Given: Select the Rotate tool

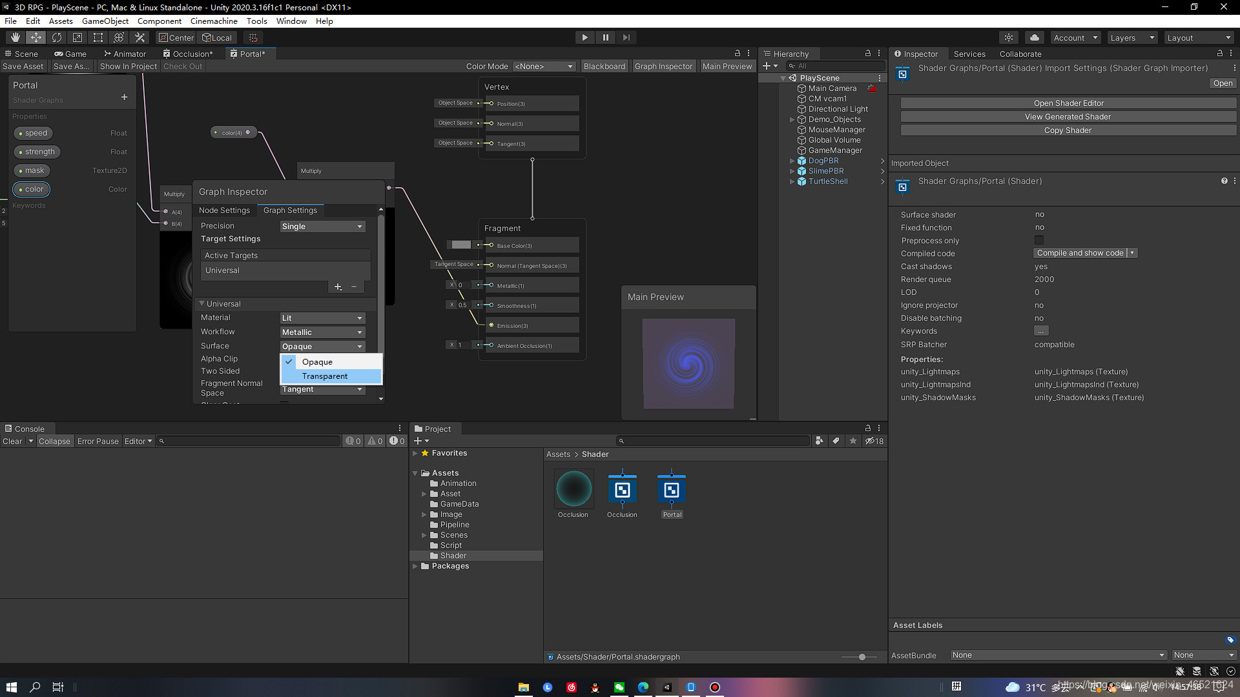Looking at the screenshot, I should tap(57, 37).
